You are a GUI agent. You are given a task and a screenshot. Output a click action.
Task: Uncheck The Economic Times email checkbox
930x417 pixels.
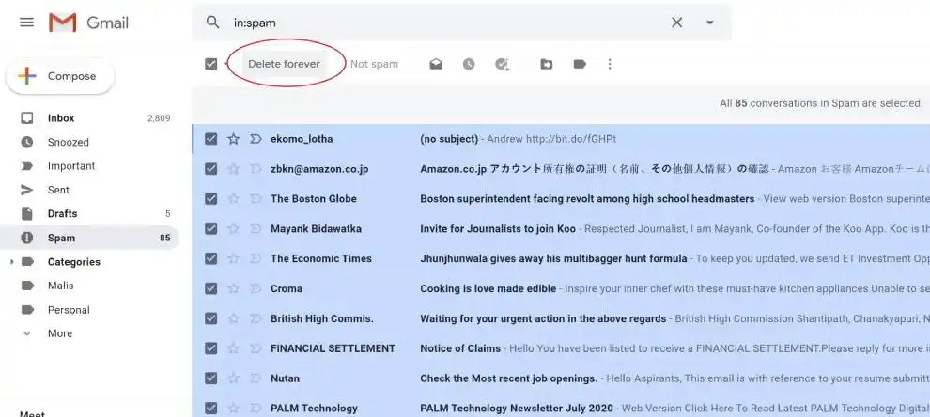point(211,258)
